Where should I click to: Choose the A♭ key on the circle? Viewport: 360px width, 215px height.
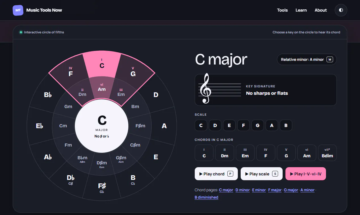pos(48,157)
